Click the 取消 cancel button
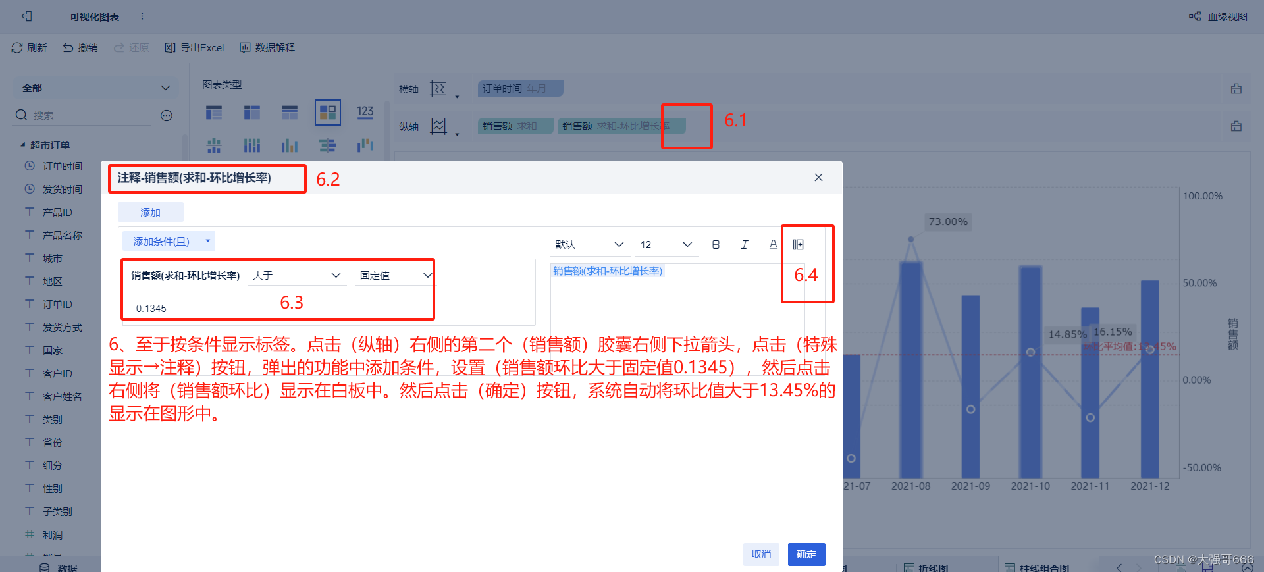Viewport: 1264px width, 572px height. (x=761, y=554)
